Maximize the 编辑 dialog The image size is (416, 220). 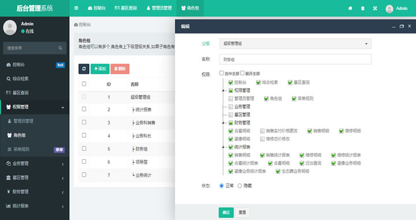402,26
